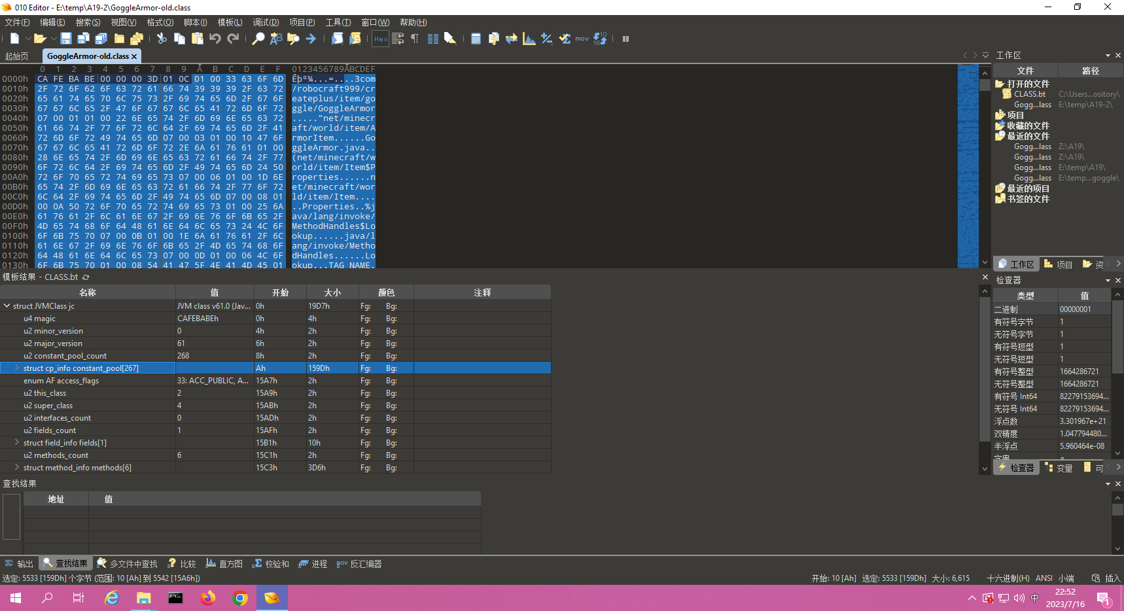1124x611 pixels.
Task: Create a new file from the toolbar
Action: (x=14, y=39)
